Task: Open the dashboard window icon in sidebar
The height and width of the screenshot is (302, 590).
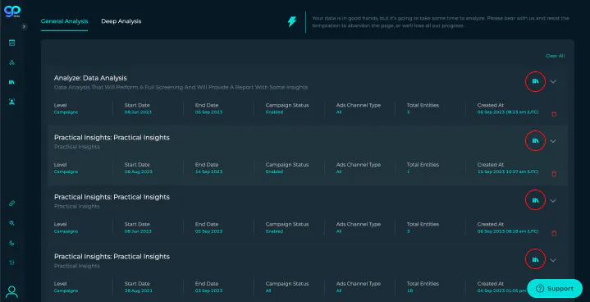Action: click(x=12, y=43)
